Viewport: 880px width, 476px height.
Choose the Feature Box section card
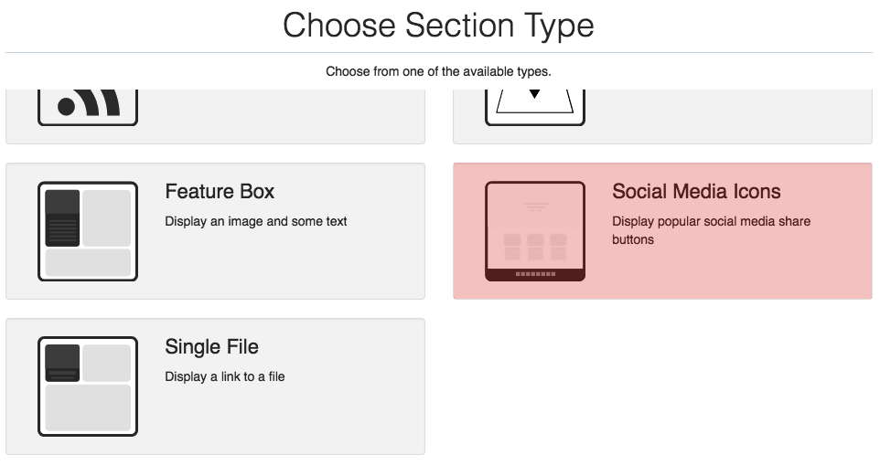pyautogui.click(x=302, y=265)
